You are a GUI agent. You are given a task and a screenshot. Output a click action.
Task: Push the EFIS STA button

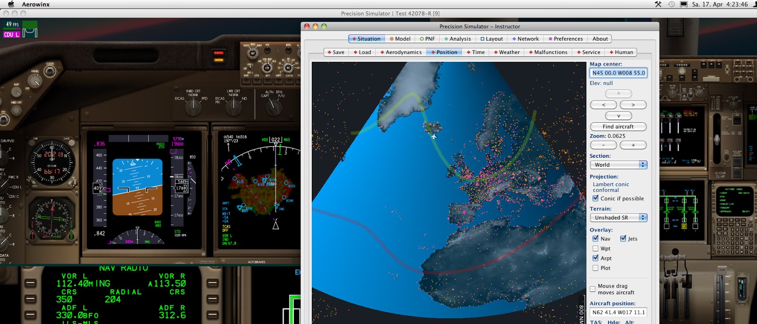tap(257, 80)
